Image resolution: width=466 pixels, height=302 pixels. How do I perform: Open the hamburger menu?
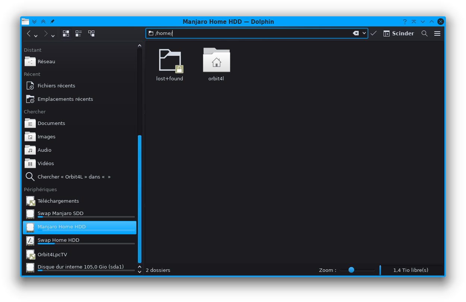coord(437,33)
